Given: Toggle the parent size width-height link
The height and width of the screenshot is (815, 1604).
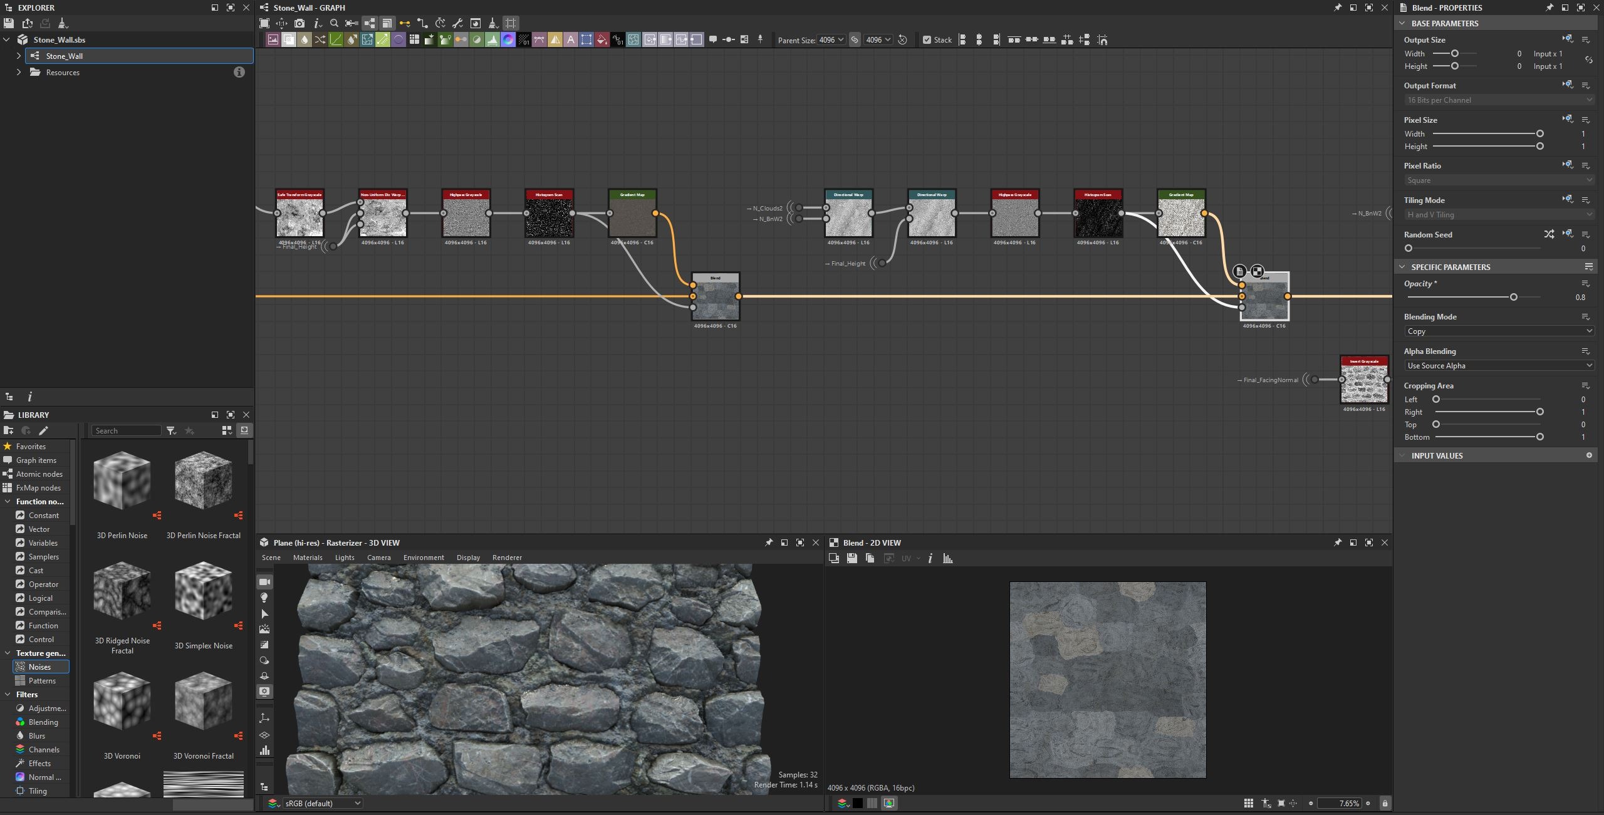Looking at the screenshot, I should pos(855,39).
